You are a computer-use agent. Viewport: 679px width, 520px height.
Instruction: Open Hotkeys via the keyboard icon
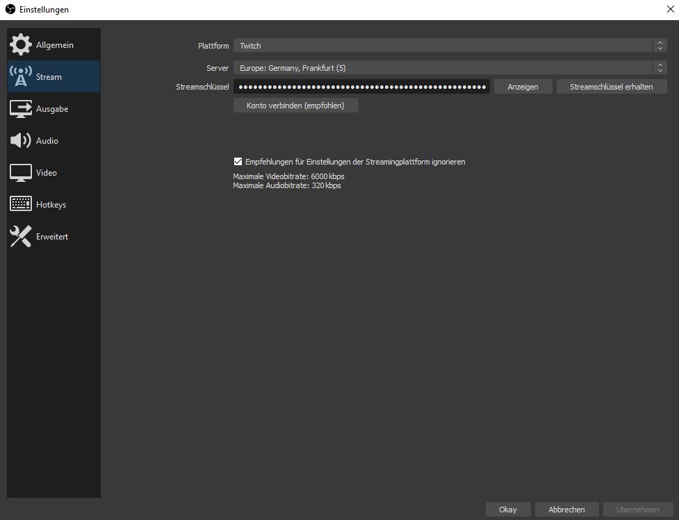[21, 205]
